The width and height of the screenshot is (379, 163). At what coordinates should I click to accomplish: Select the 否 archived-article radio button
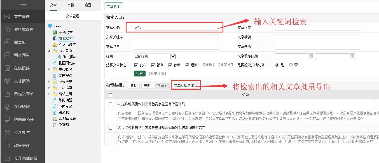pyautogui.click(x=291, y=65)
